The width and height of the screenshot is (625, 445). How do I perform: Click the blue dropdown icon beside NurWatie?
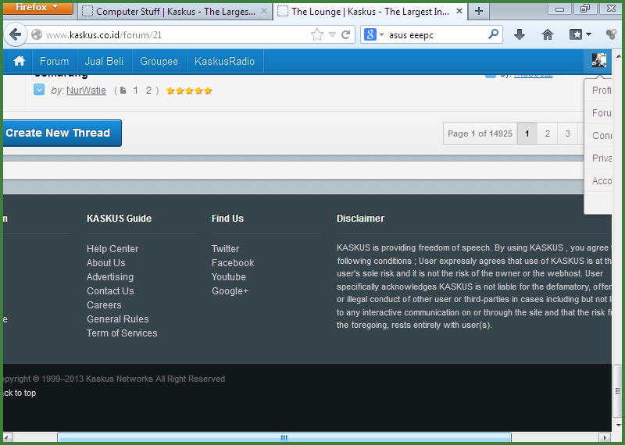click(38, 90)
